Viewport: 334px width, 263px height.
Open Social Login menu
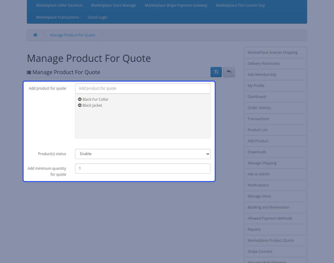coord(97,17)
